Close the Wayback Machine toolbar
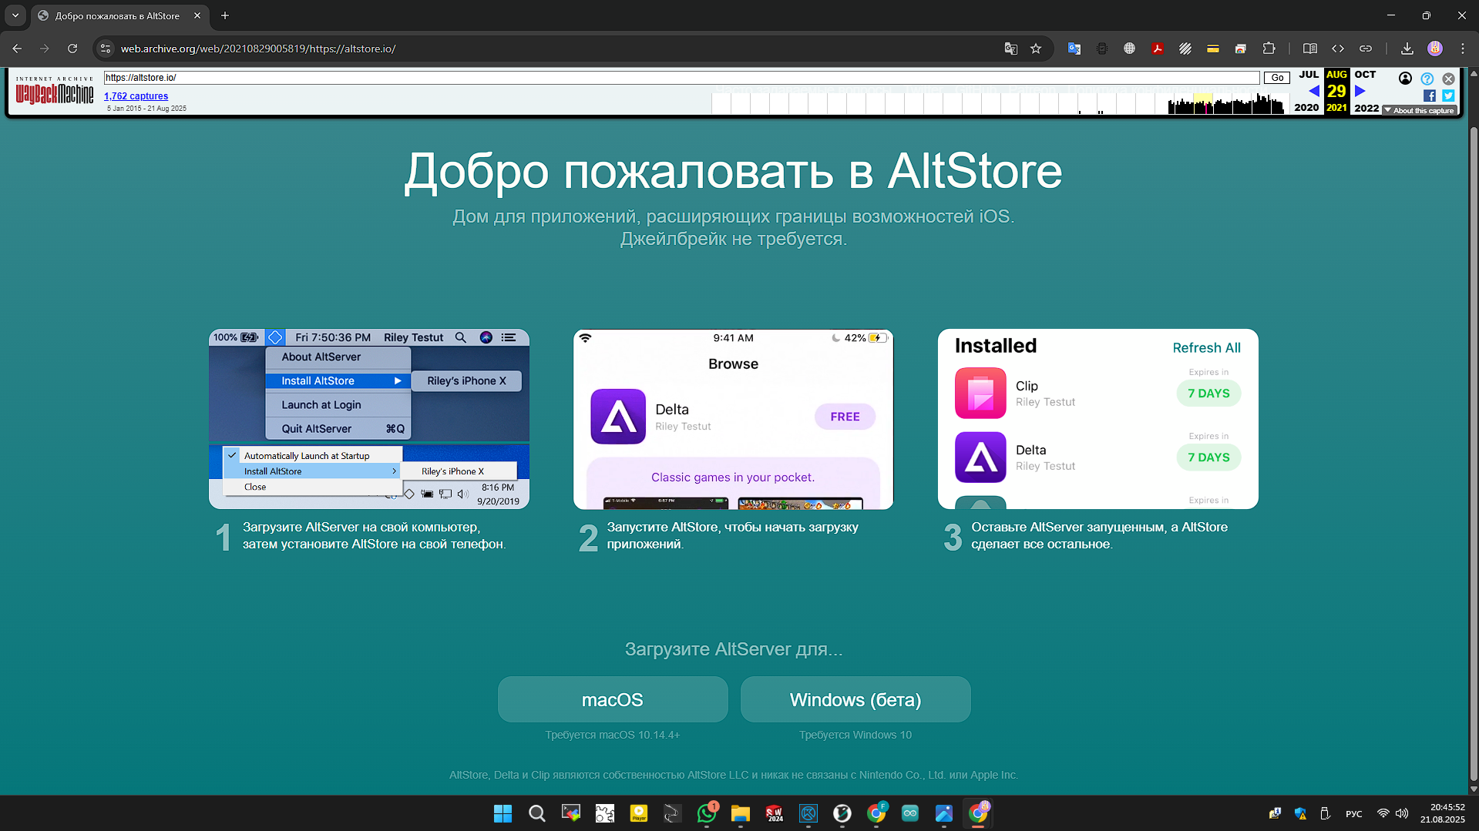The width and height of the screenshot is (1479, 831). pyautogui.click(x=1448, y=79)
